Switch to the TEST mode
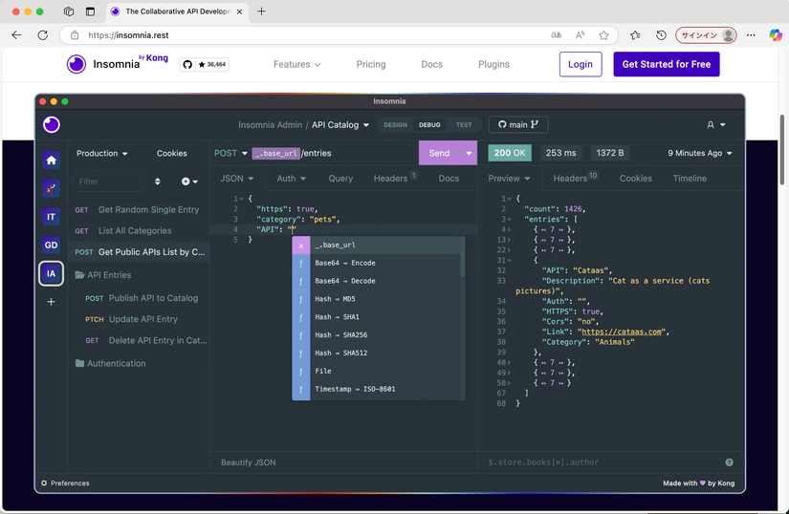 [x=464, y=124]
